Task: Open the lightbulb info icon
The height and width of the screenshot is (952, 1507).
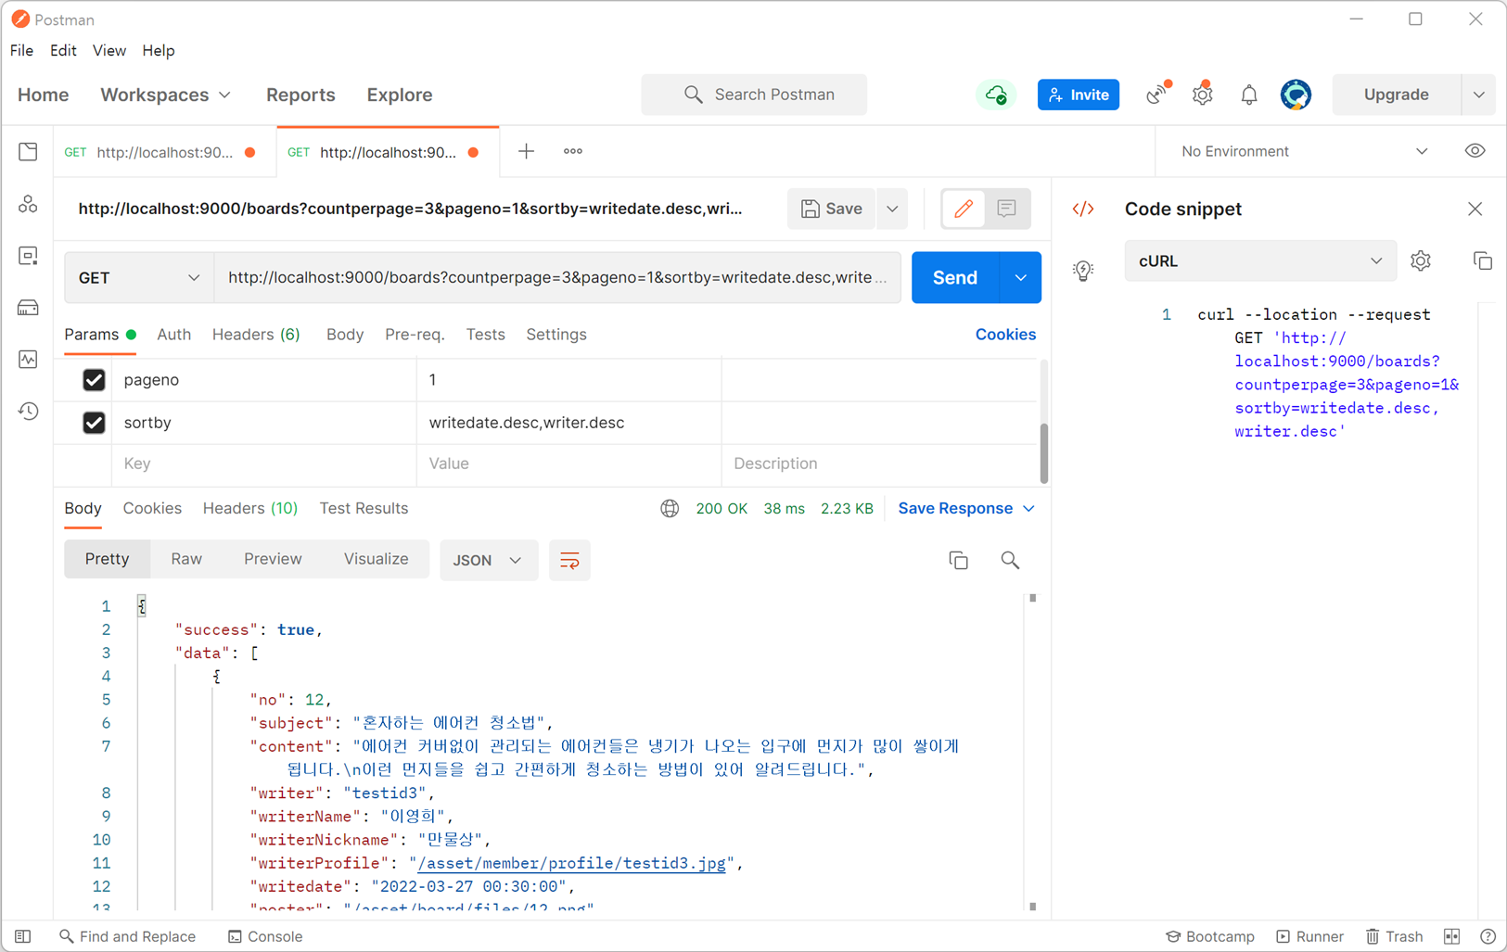Action: point(1083,271)
